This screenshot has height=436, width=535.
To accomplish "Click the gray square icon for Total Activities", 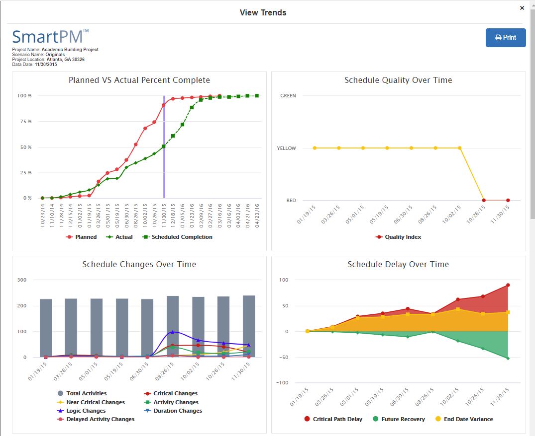I will (60, 393).
